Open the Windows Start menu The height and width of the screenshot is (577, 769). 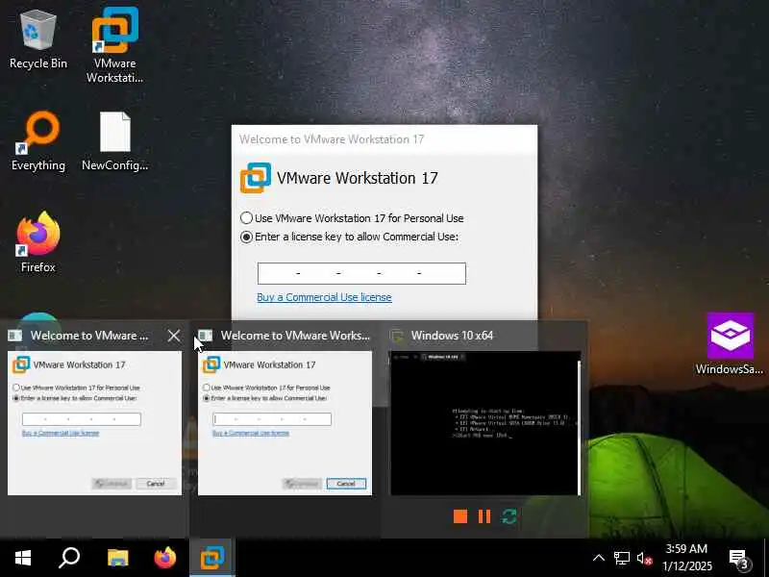click(x=23, y=558)
